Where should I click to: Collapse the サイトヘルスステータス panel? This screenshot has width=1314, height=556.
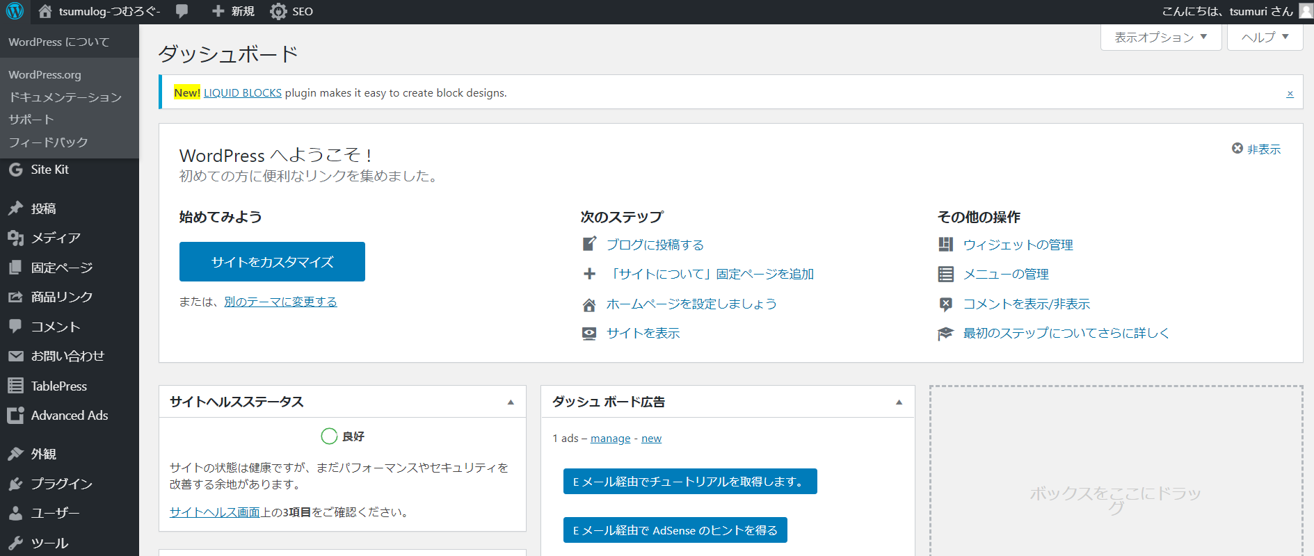coord(511,402)
